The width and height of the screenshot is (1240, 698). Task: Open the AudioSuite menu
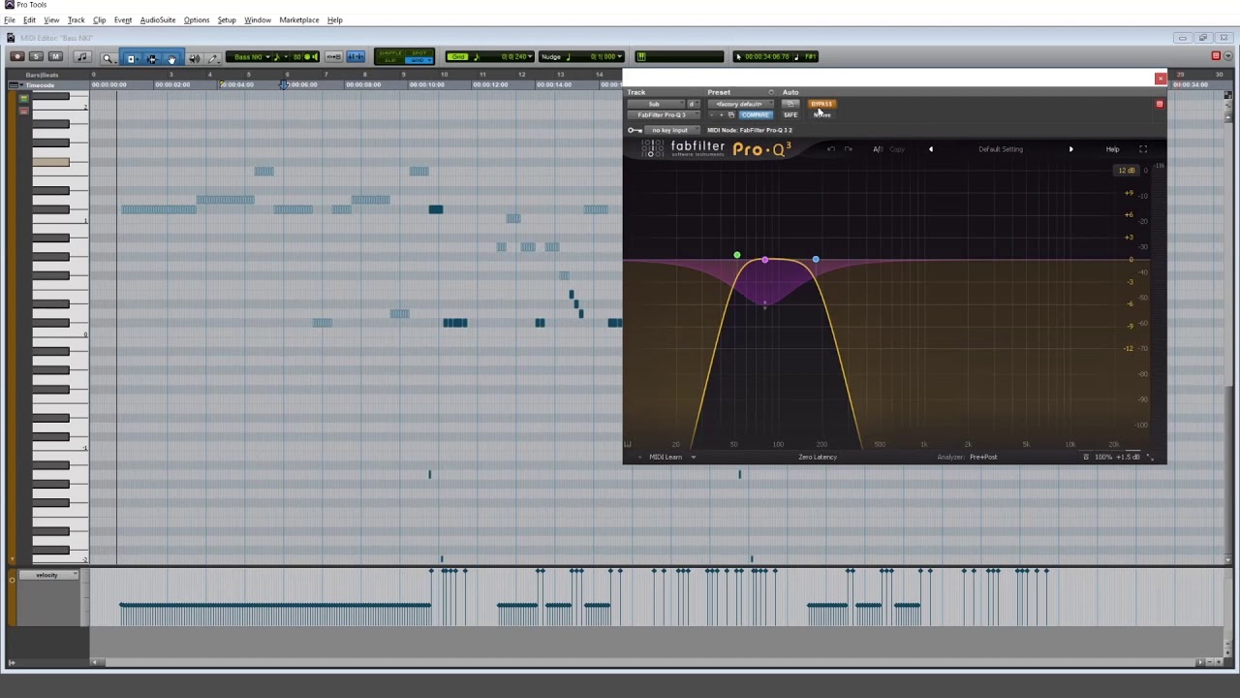click(158, 20)
